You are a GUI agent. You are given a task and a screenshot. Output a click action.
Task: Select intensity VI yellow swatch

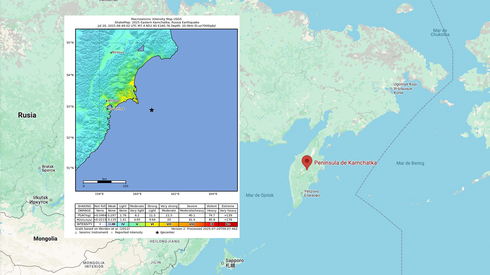(152, 224)
